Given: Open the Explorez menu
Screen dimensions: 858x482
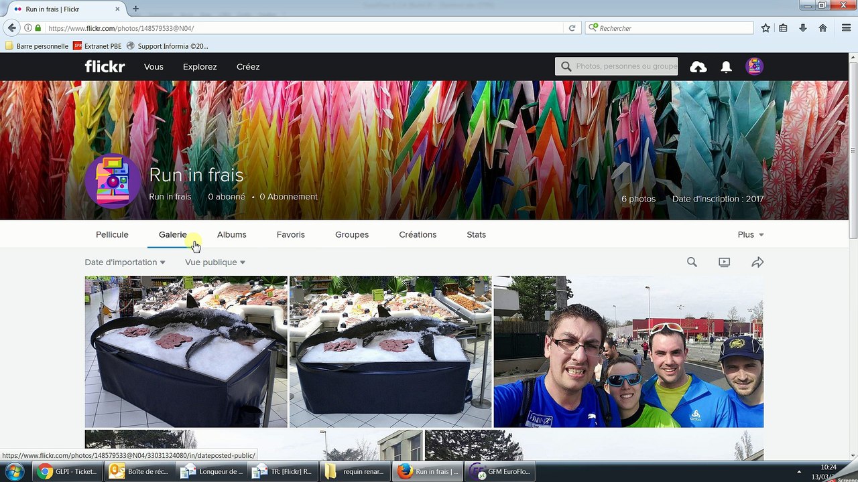Looking at the screenshot, I should [200, 67].
